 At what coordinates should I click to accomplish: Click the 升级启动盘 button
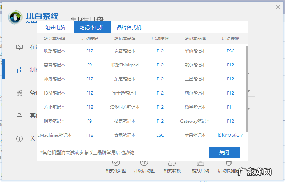coord(144,167)
